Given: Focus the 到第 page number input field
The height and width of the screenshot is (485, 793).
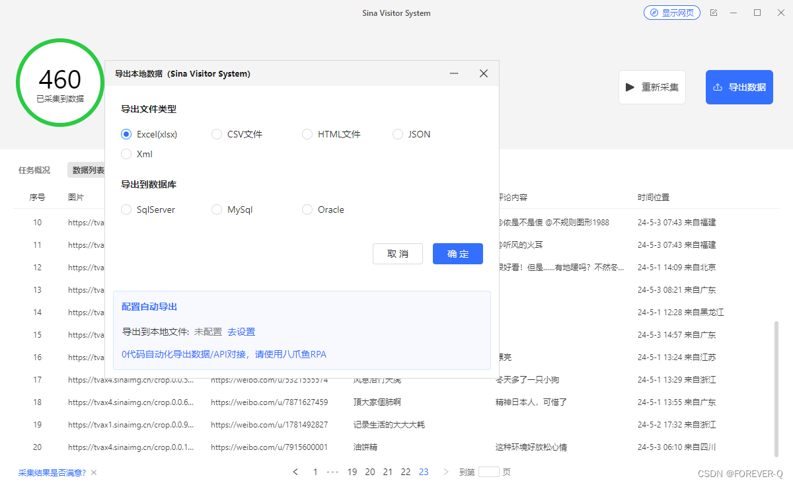Looking at the screenshot, I should pos(489,472).
